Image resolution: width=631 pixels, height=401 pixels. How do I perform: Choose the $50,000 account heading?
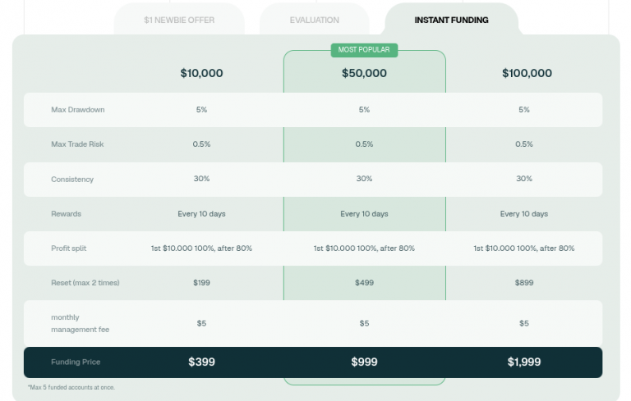pyautogui.click(x=364, y=73)
